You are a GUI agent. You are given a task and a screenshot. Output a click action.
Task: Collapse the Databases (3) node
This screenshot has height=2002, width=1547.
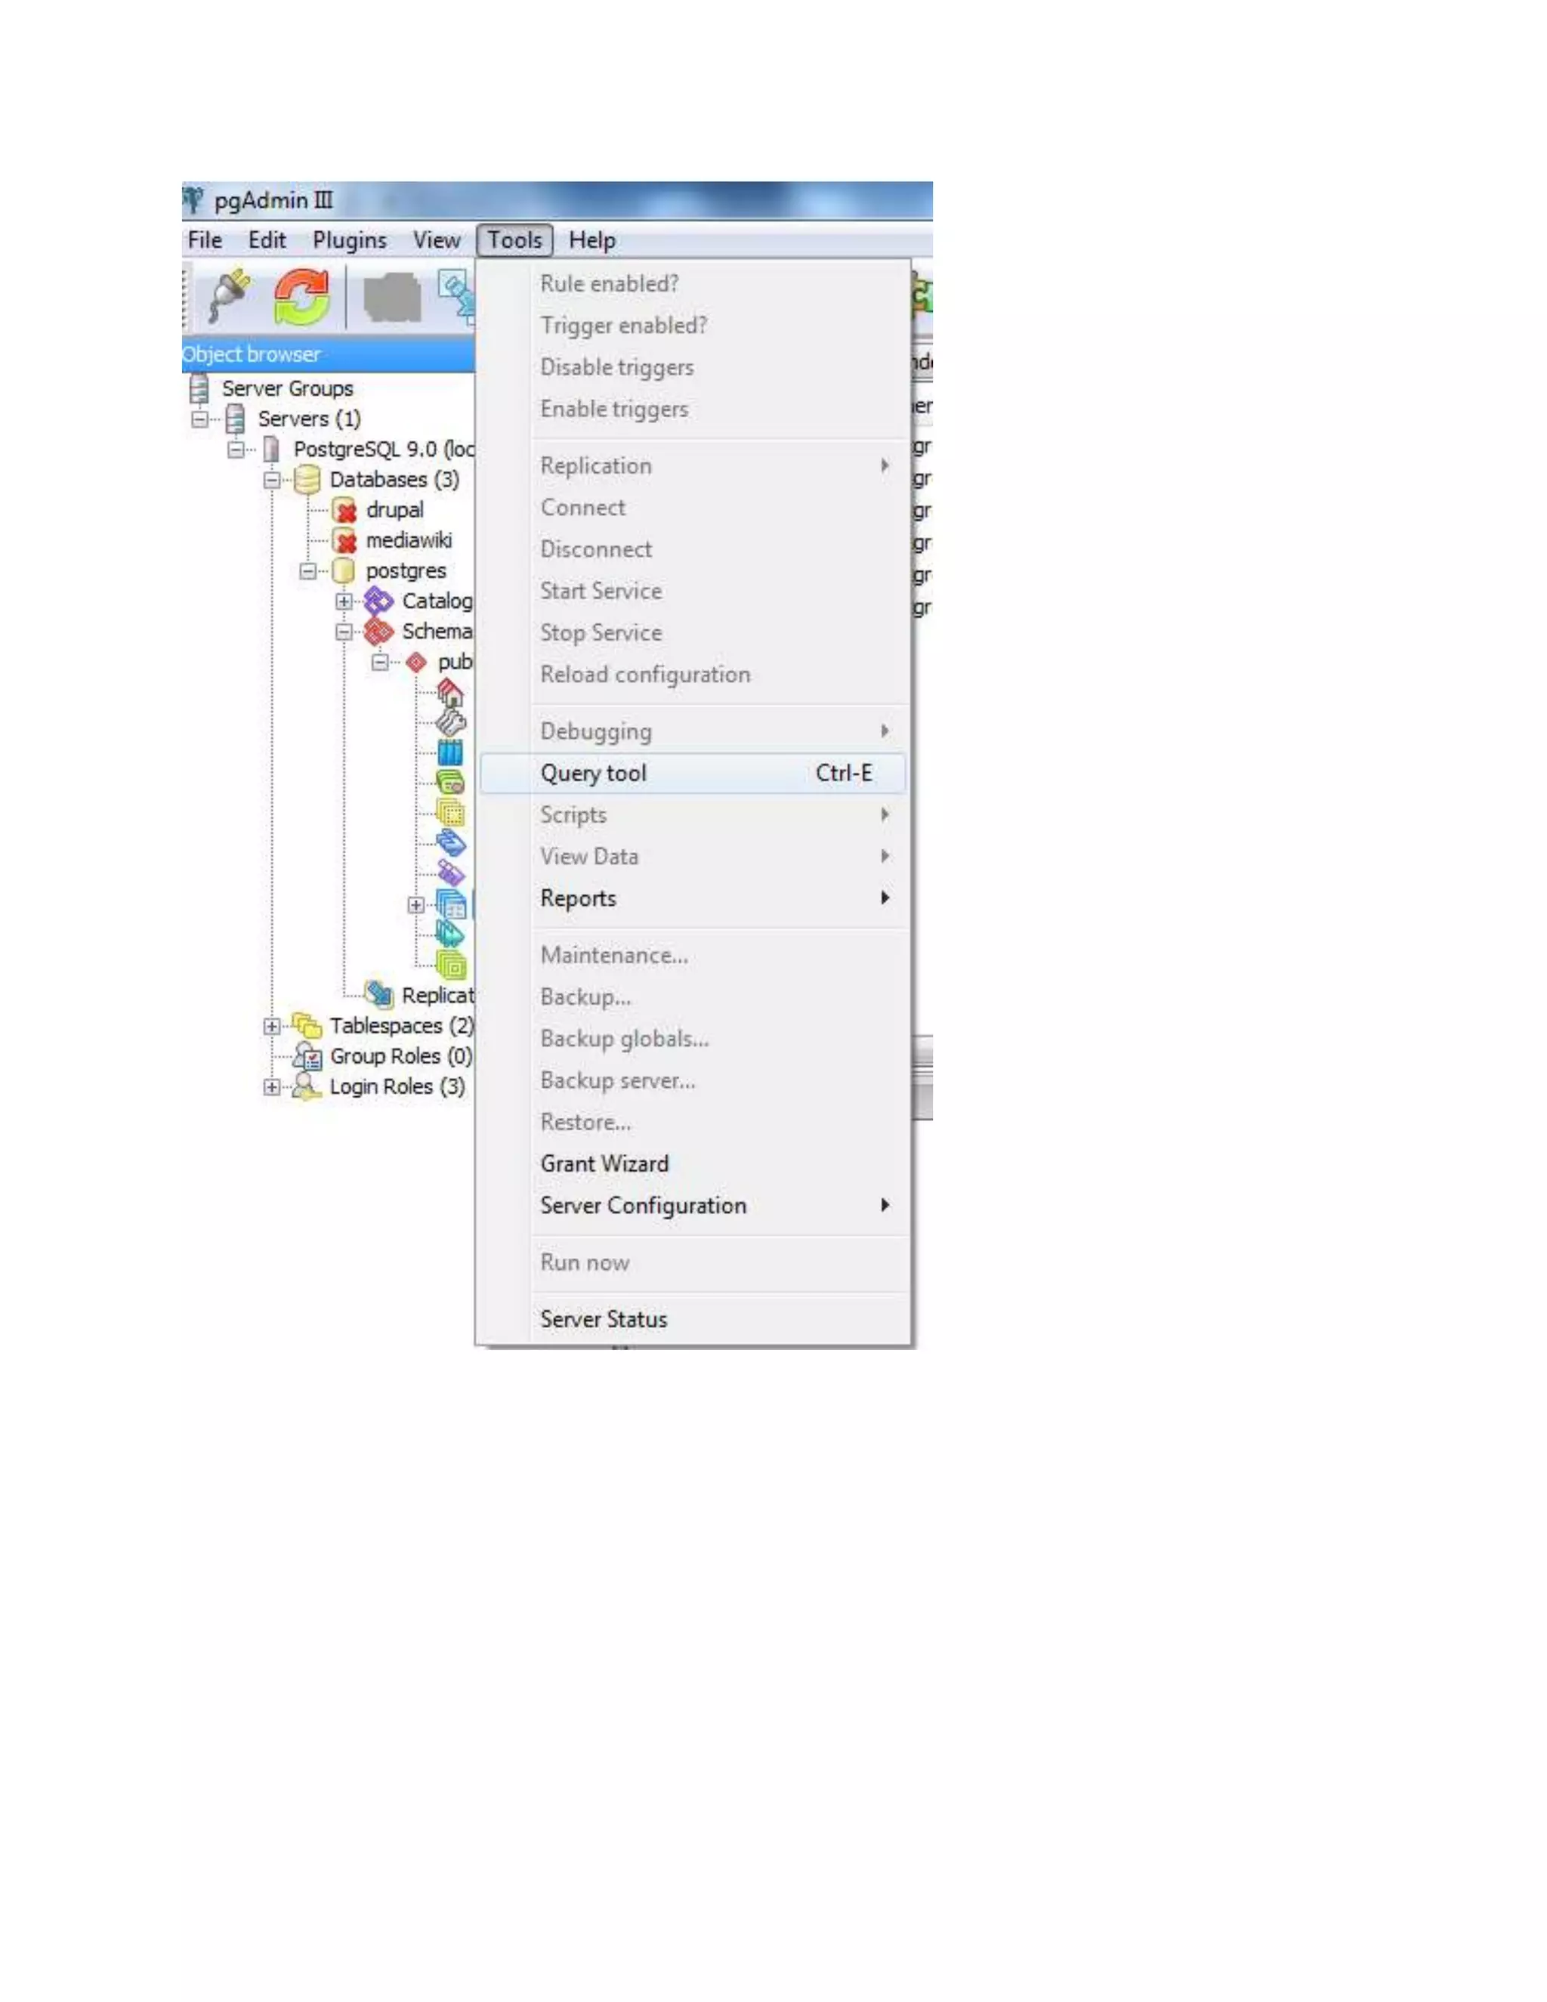coord(272,480)
